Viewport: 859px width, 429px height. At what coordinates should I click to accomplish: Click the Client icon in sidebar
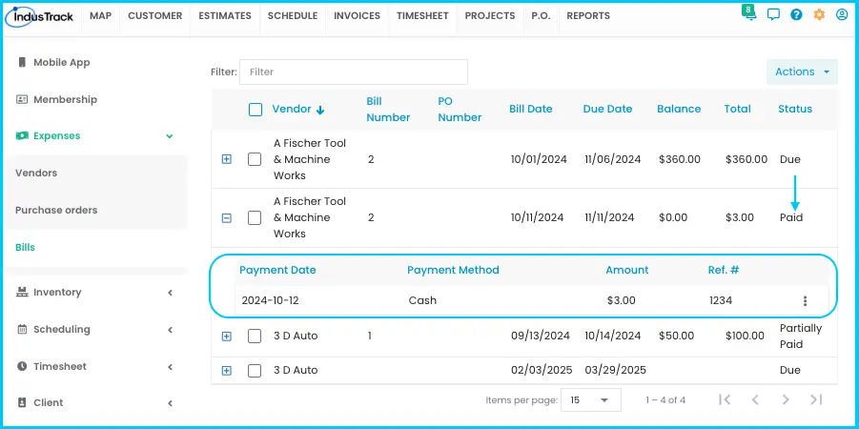click(22, 402)
